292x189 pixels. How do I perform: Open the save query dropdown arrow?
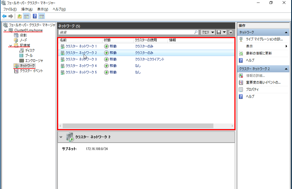click(224, 32)
